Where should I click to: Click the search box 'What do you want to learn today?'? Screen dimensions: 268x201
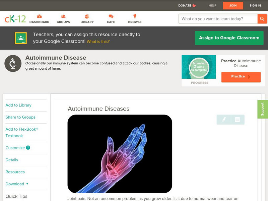pyautogui.click(x=218, y=19)
